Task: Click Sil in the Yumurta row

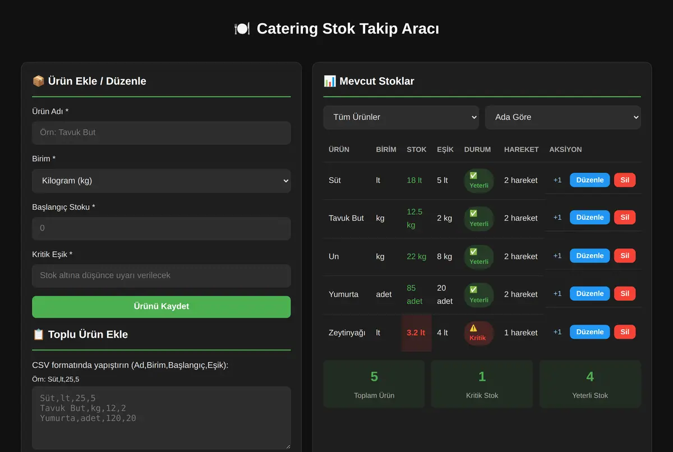Action: [x=625, y=294]
